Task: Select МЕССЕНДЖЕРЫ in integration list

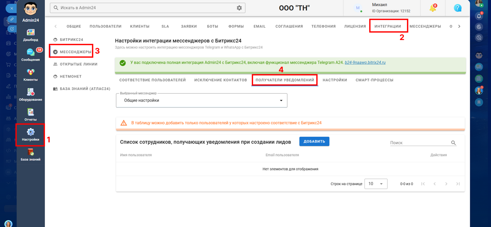Action: point(72,52)
